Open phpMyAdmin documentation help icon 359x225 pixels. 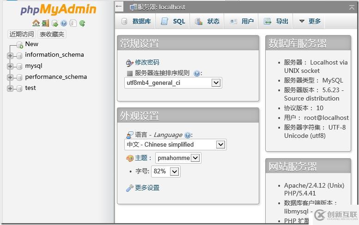point(64,23)
